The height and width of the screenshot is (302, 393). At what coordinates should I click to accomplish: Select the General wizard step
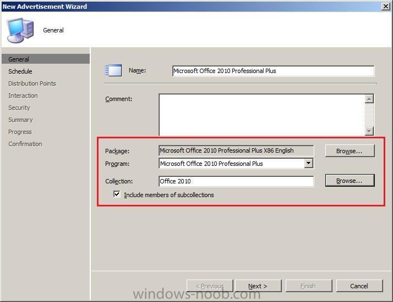coord(45,59)
